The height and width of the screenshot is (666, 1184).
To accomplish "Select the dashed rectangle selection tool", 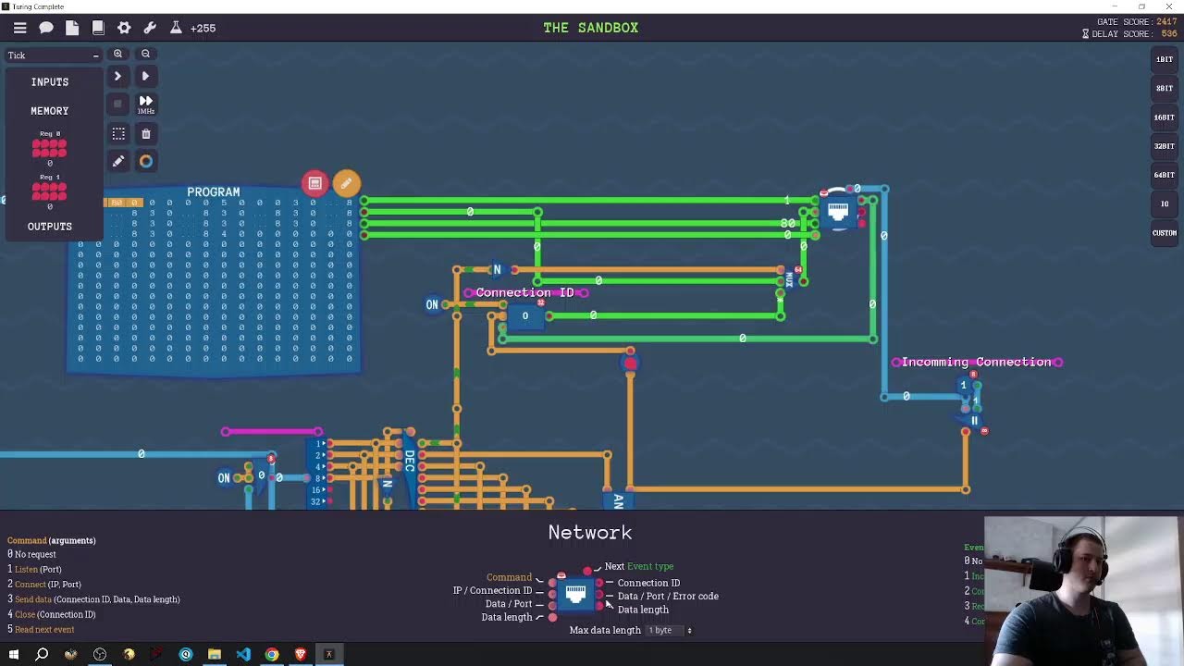I will [118, 134].
